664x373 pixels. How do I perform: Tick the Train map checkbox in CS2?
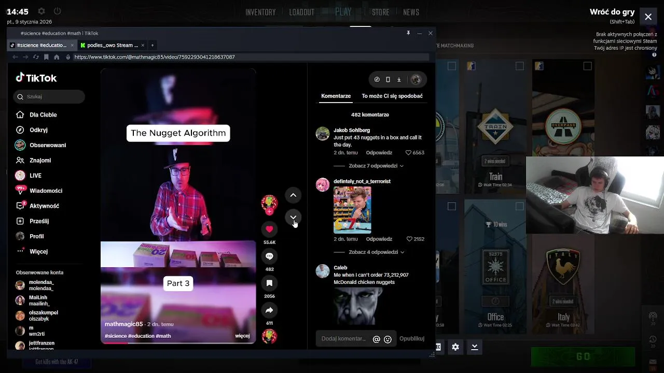pyautogui.click(x=520, y=66)
